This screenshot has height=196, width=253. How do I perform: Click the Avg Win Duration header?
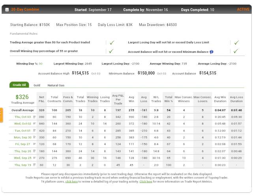[220, 99]
